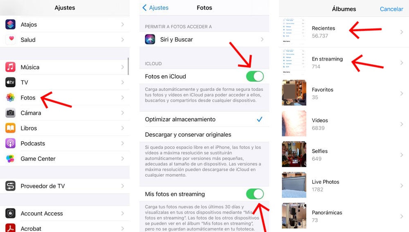Open the Siri y Buscar row

204,39
